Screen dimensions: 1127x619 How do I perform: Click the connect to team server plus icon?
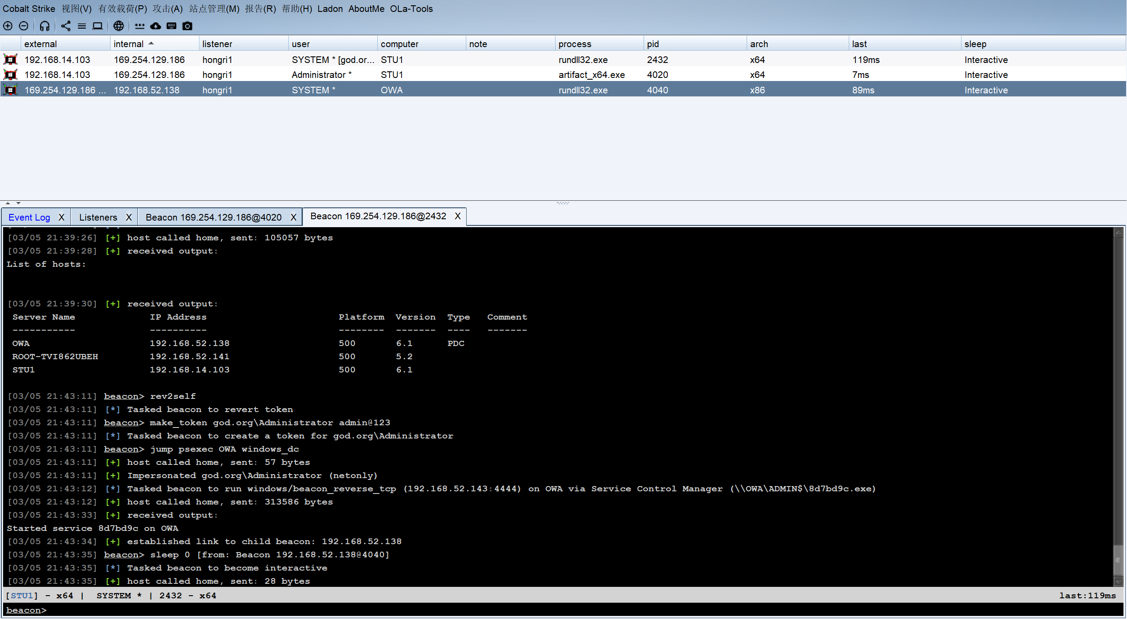tap(8, 26)
